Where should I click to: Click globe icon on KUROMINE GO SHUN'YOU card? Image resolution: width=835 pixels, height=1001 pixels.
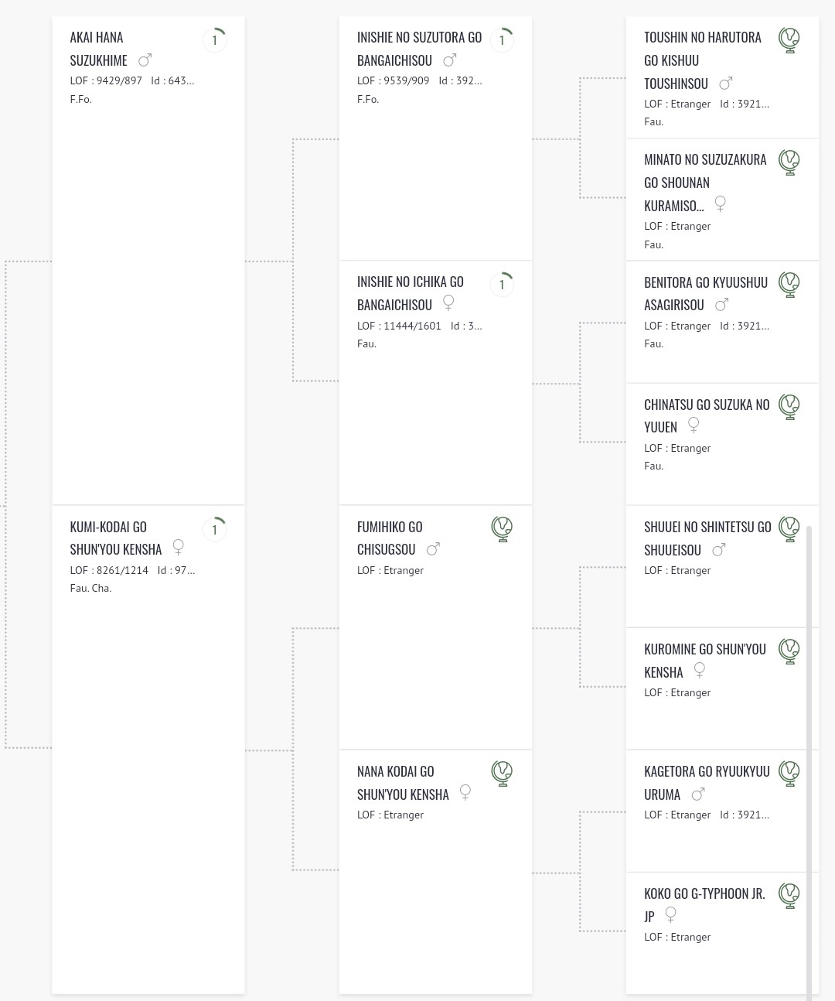point(789,651)
